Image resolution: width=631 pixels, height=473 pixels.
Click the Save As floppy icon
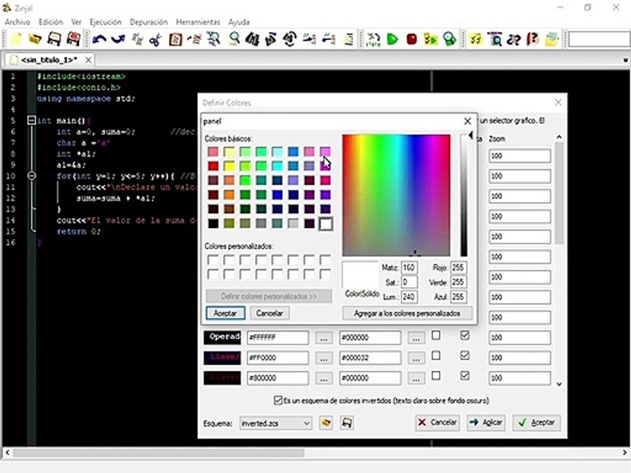pyautogui.click(x=73, y=39)
